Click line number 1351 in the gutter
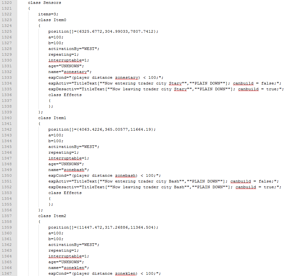 pos(7,181)
